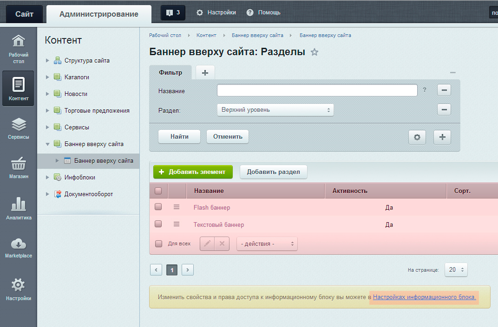Expand the Структура сайта tree node
The image size is (498, 327).
(47, 60)
